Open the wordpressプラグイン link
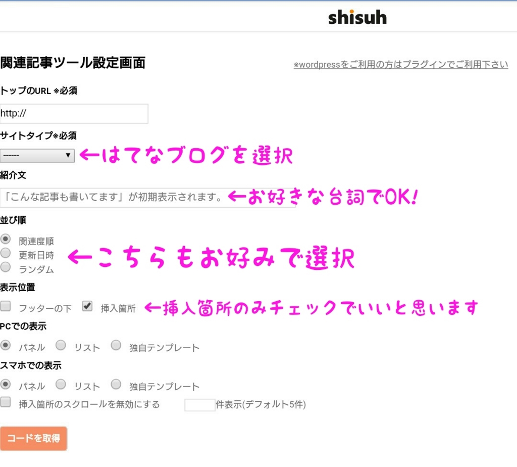The width and height of the screenshot is (517, 467). 401,64
